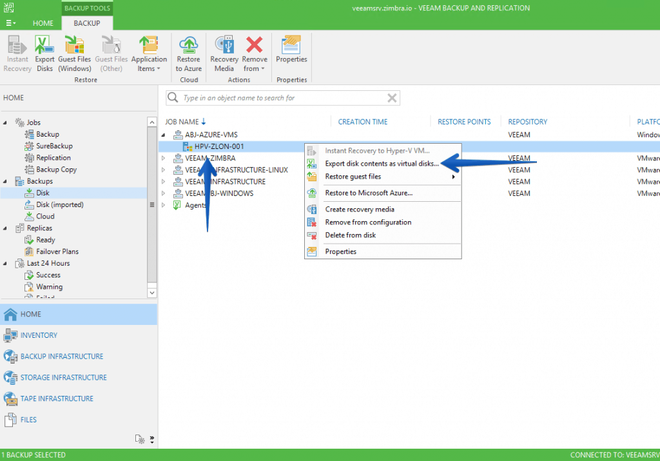Open the HOME navigation view
Viewport: 660px width, 461px height.
coord(78,315)
